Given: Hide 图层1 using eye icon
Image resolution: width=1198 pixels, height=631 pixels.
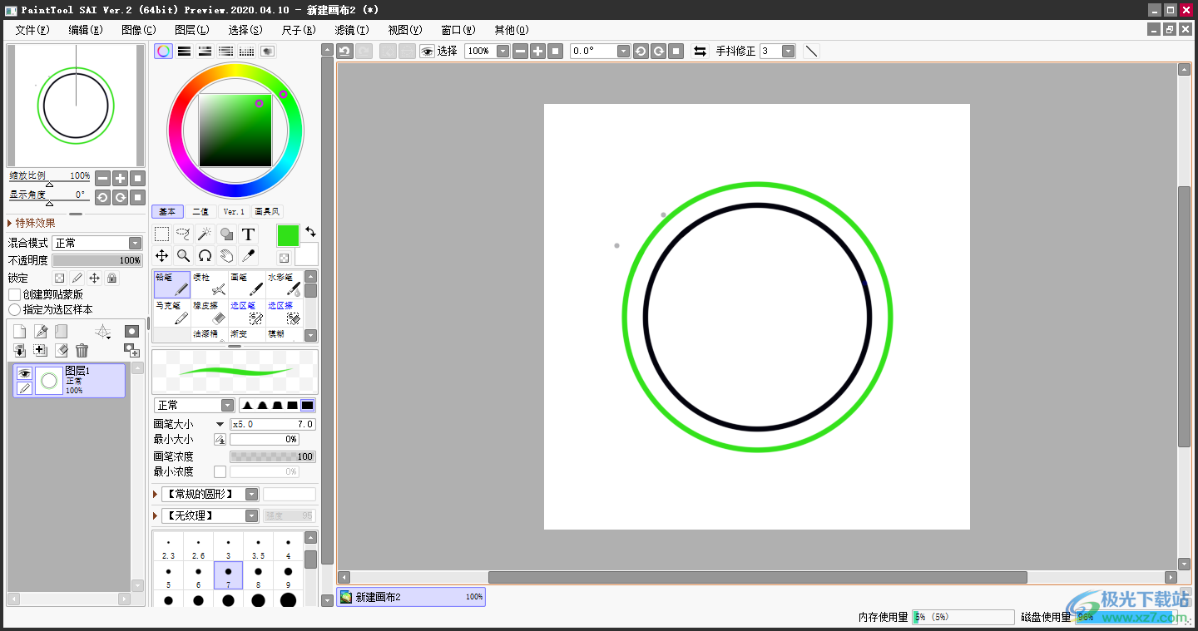Looking at the screenshot, I should click(24, 373).
